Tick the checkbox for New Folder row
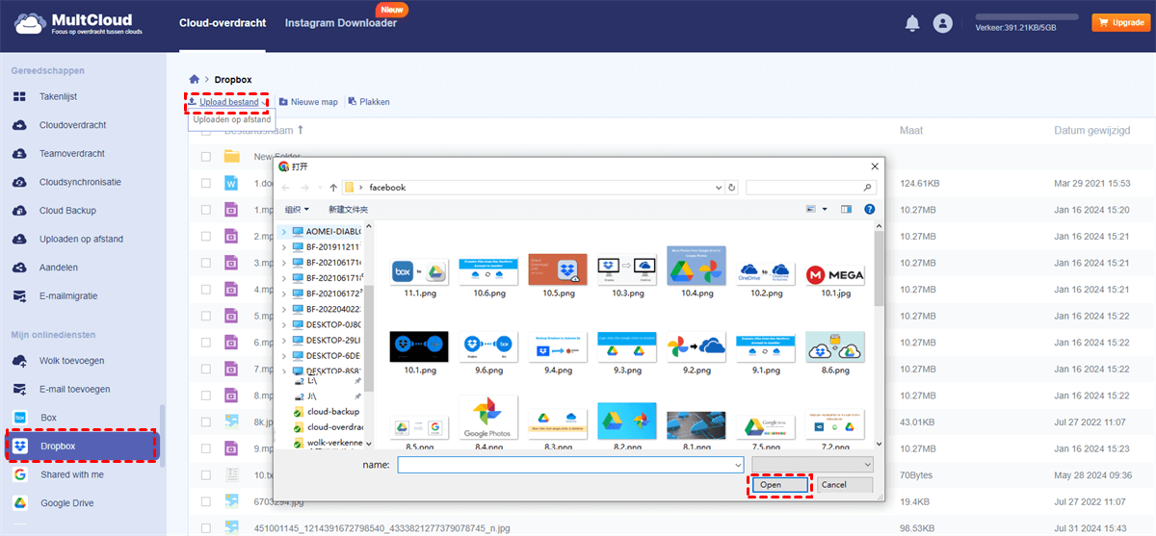Screen dimensions: 1156x536 (x=205, y=156)
